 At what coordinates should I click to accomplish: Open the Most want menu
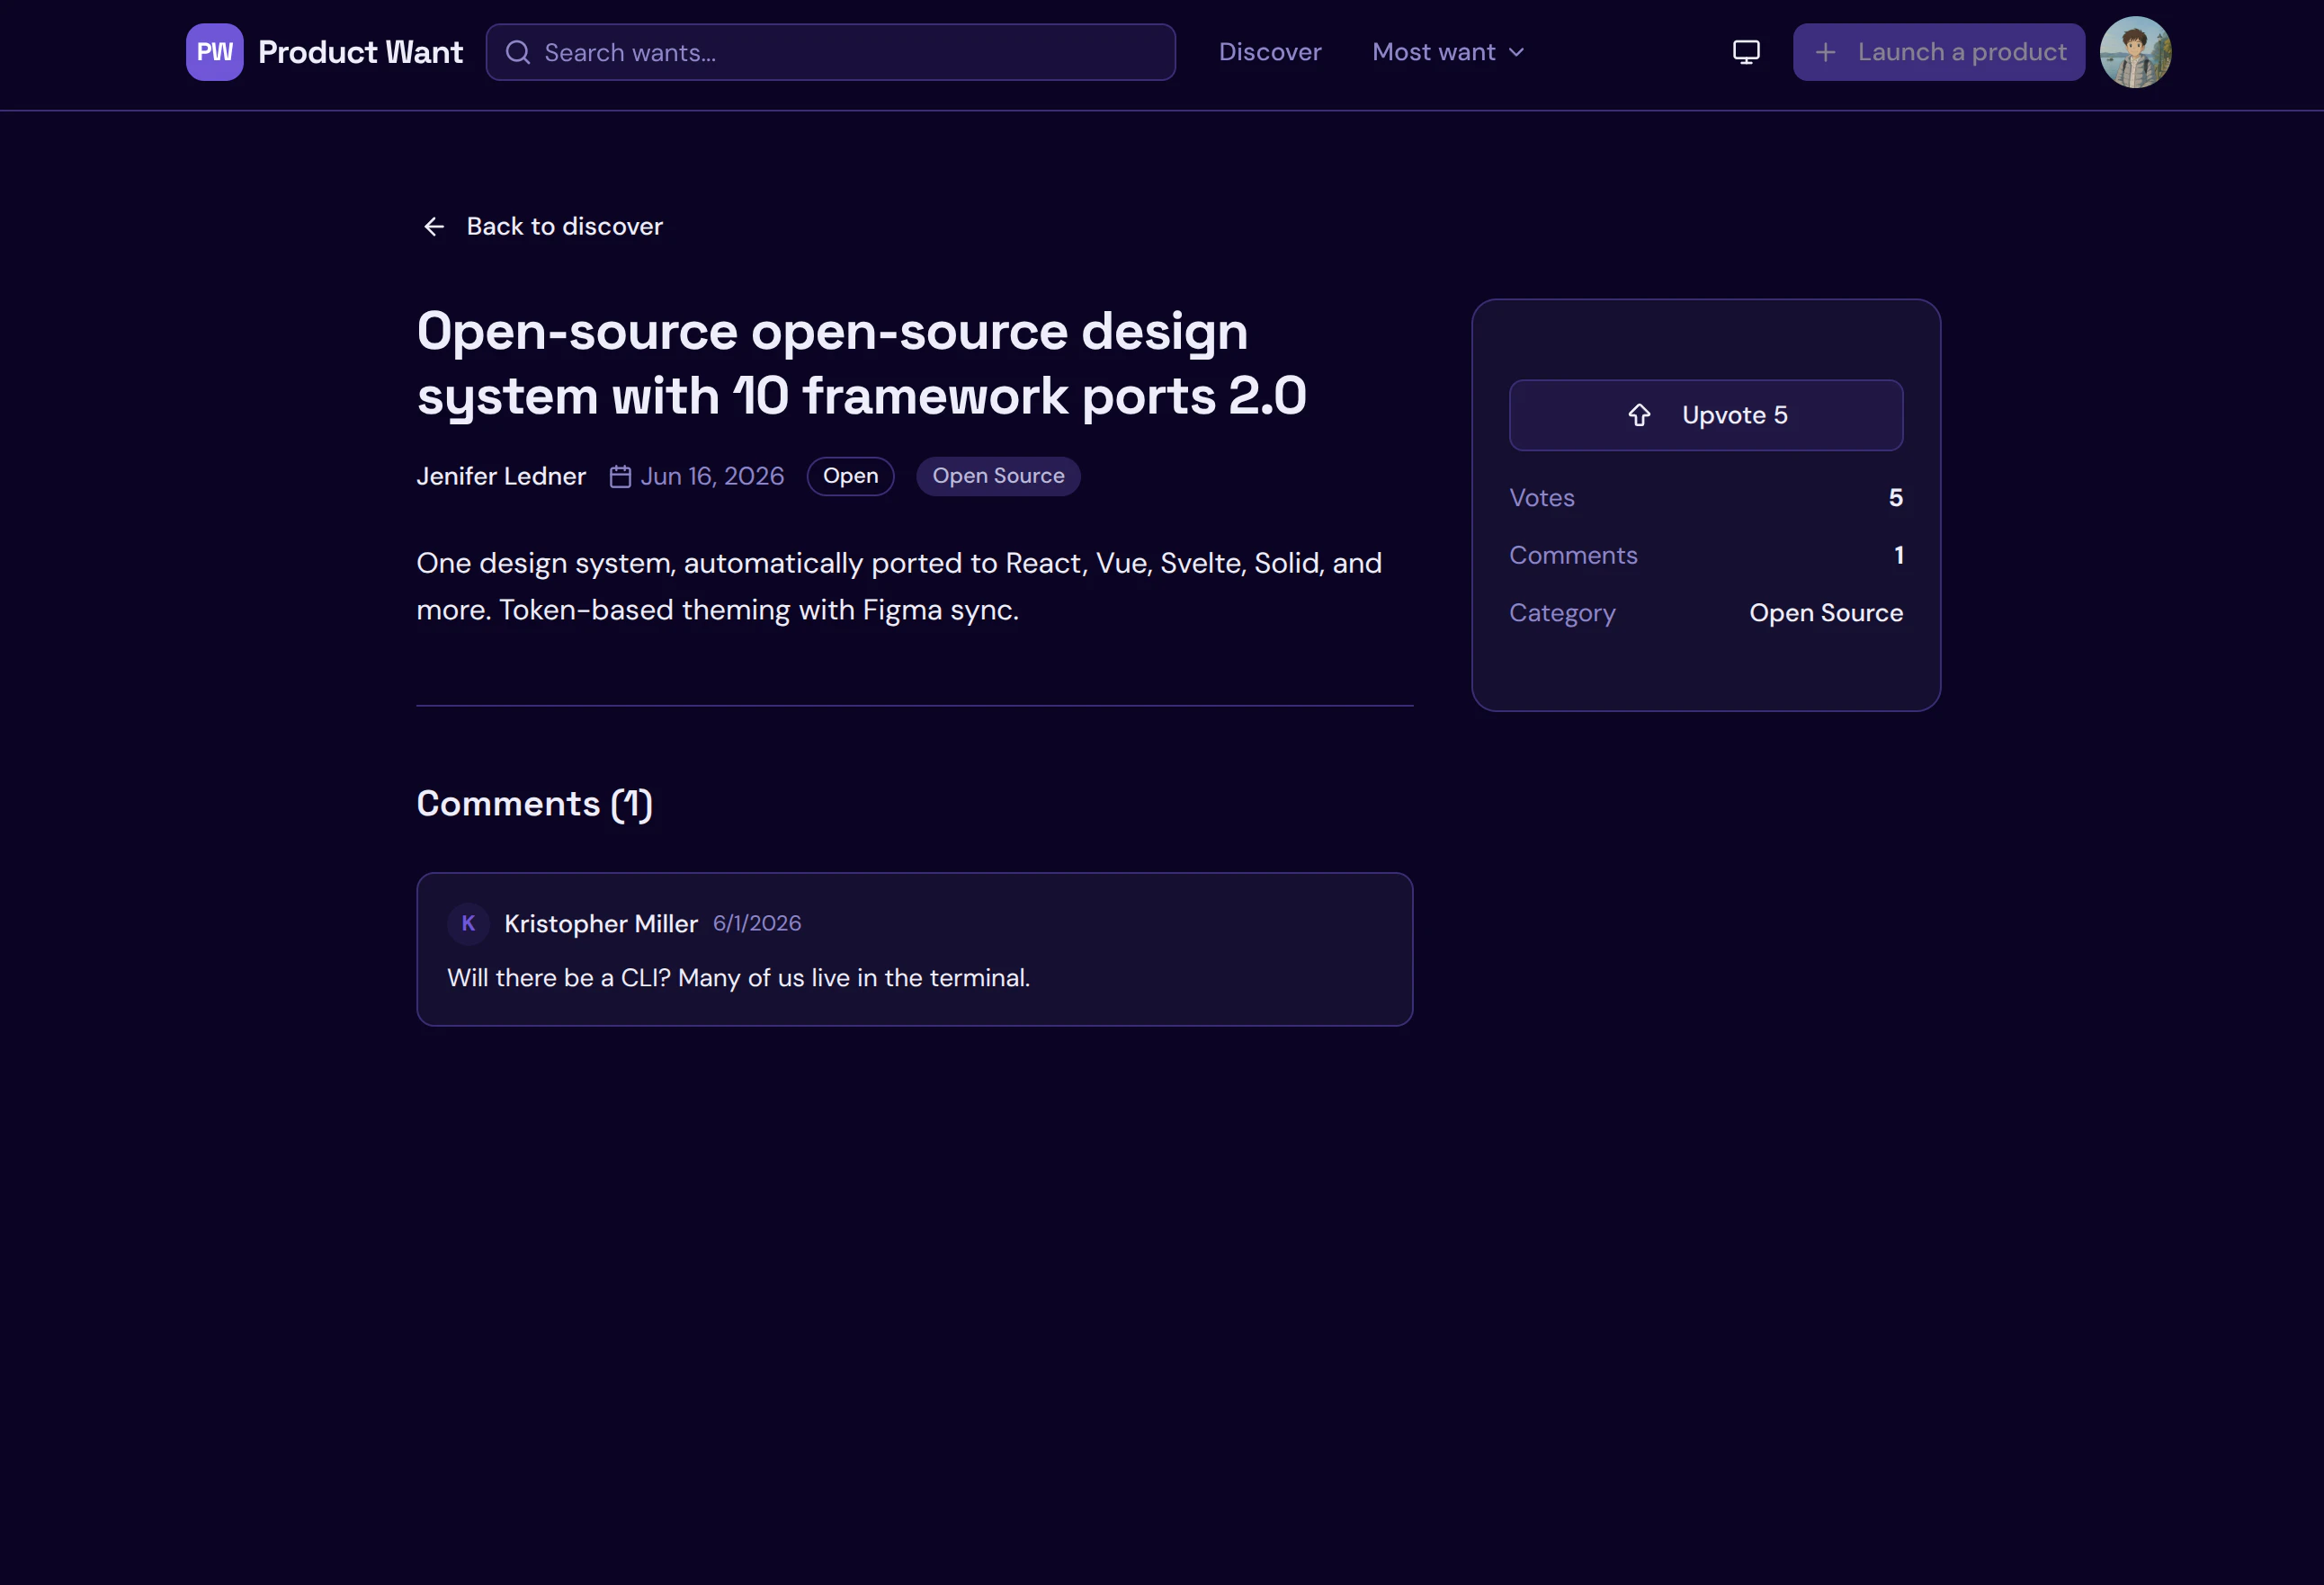(x=1448, y=52)
